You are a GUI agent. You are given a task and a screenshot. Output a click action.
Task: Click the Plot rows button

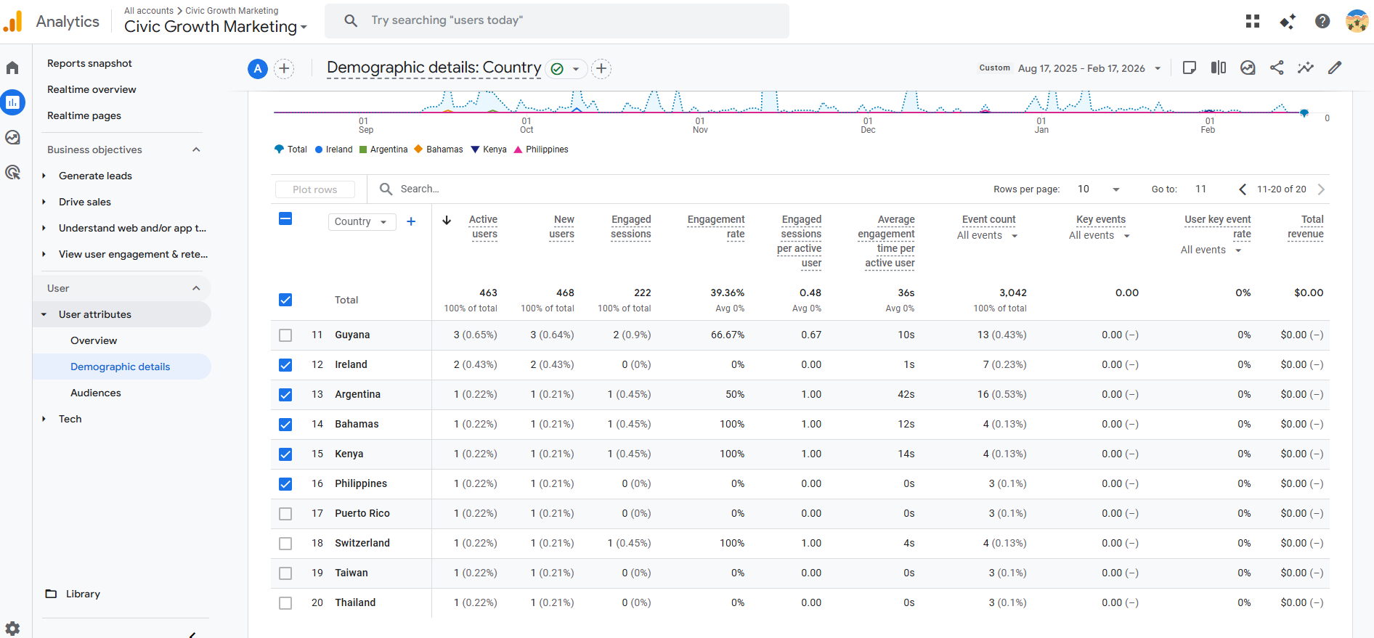(315, 189)
